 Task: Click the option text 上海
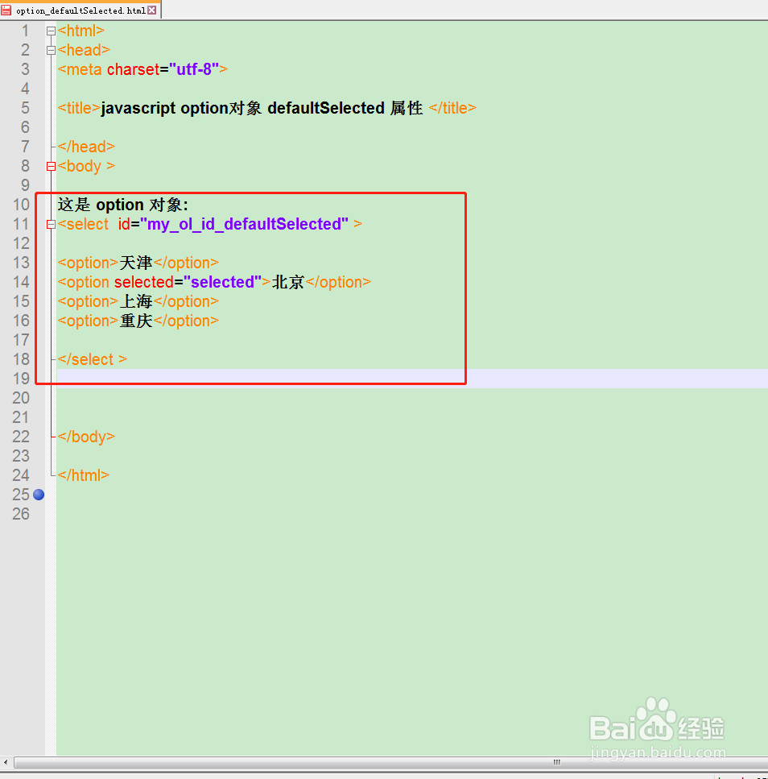pyautogui.click(x=136, y=301)
